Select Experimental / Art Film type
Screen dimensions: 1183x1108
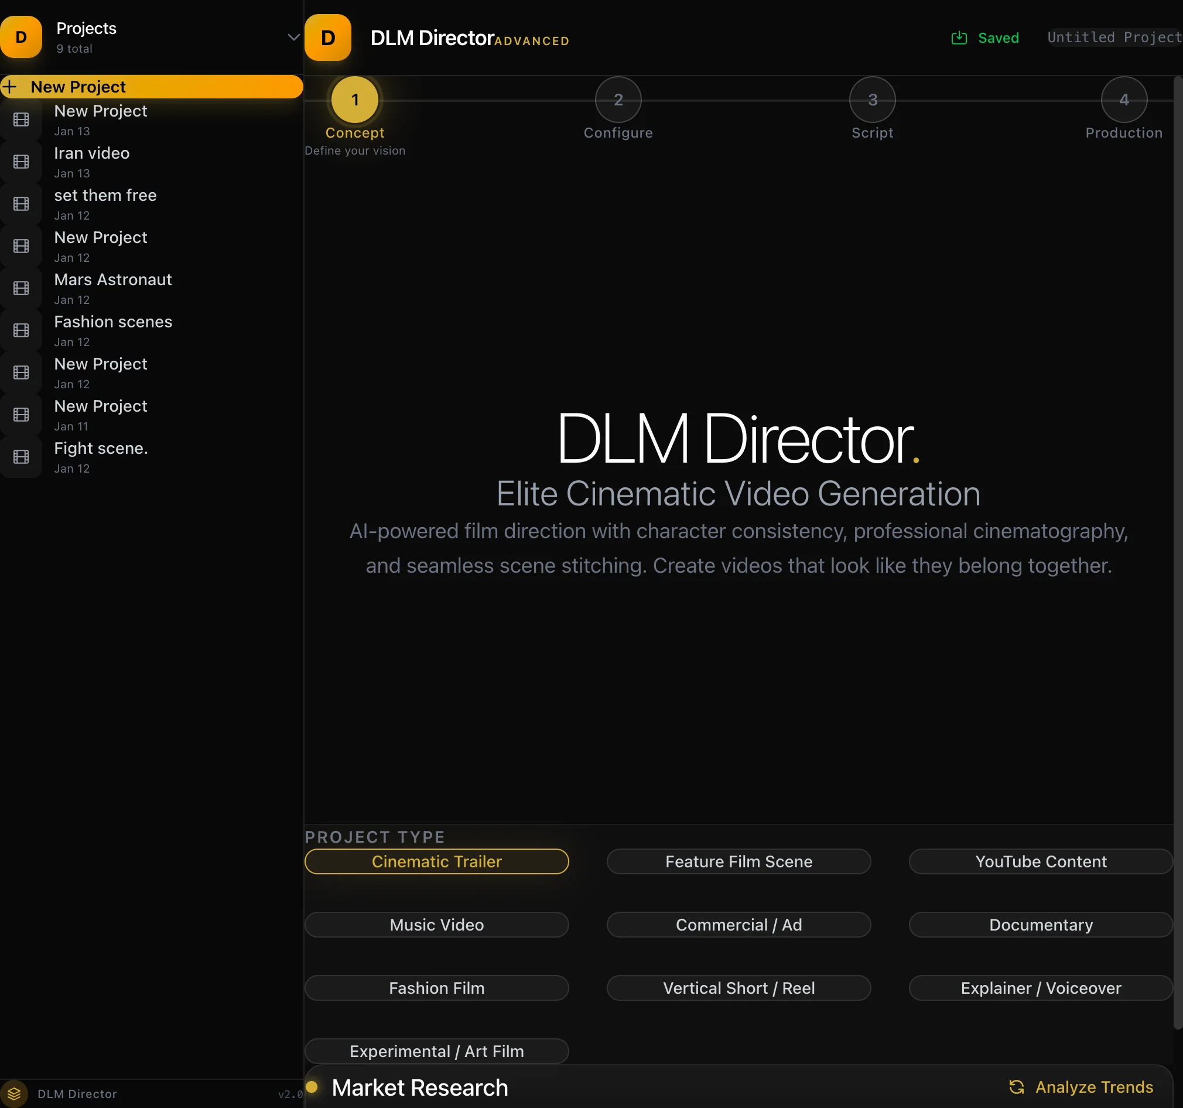[x=437, y=1051]
